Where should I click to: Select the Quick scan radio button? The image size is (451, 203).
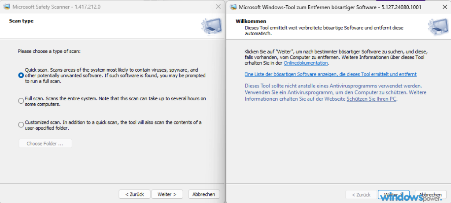point(21,75)
